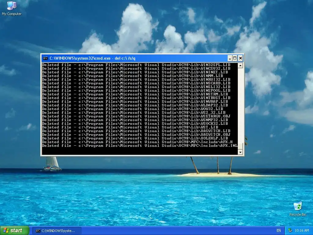Select the Recycle Bin desktop icon

298,209
